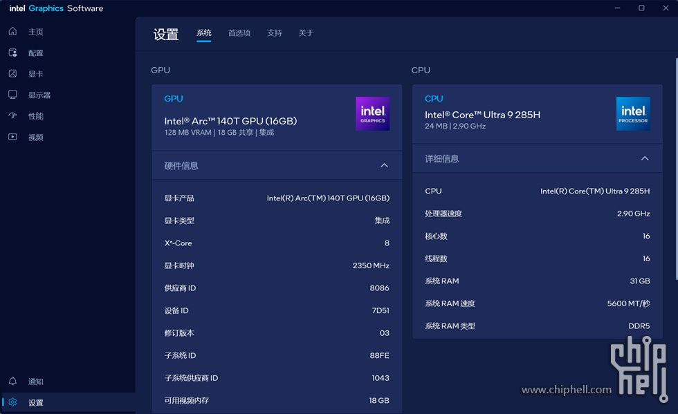
Task: Open the 主页 home icon in sidebar
Action: coord(12,32)
